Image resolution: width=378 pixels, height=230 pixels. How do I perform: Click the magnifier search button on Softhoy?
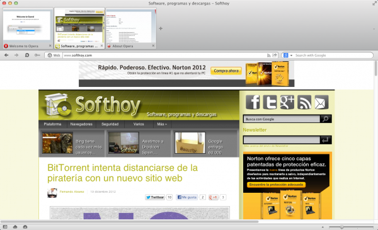click(x=326, y=119)
